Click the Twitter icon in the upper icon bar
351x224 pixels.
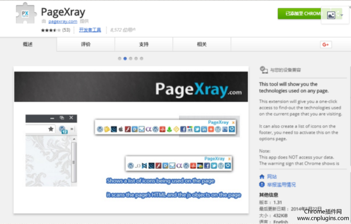pyautogui.click(x=197, y=129)
